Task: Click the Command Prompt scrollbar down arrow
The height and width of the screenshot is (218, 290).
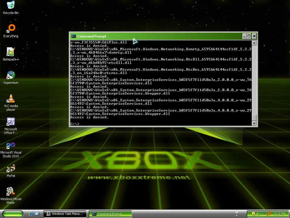Action: point(254,123)
